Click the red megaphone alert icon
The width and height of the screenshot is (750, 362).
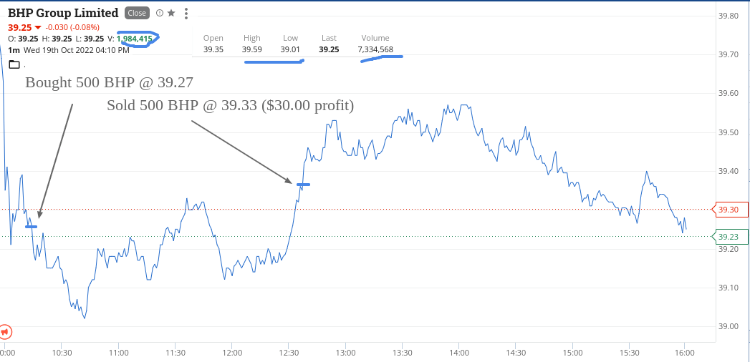pyautogui.click(x=5, y=331)
